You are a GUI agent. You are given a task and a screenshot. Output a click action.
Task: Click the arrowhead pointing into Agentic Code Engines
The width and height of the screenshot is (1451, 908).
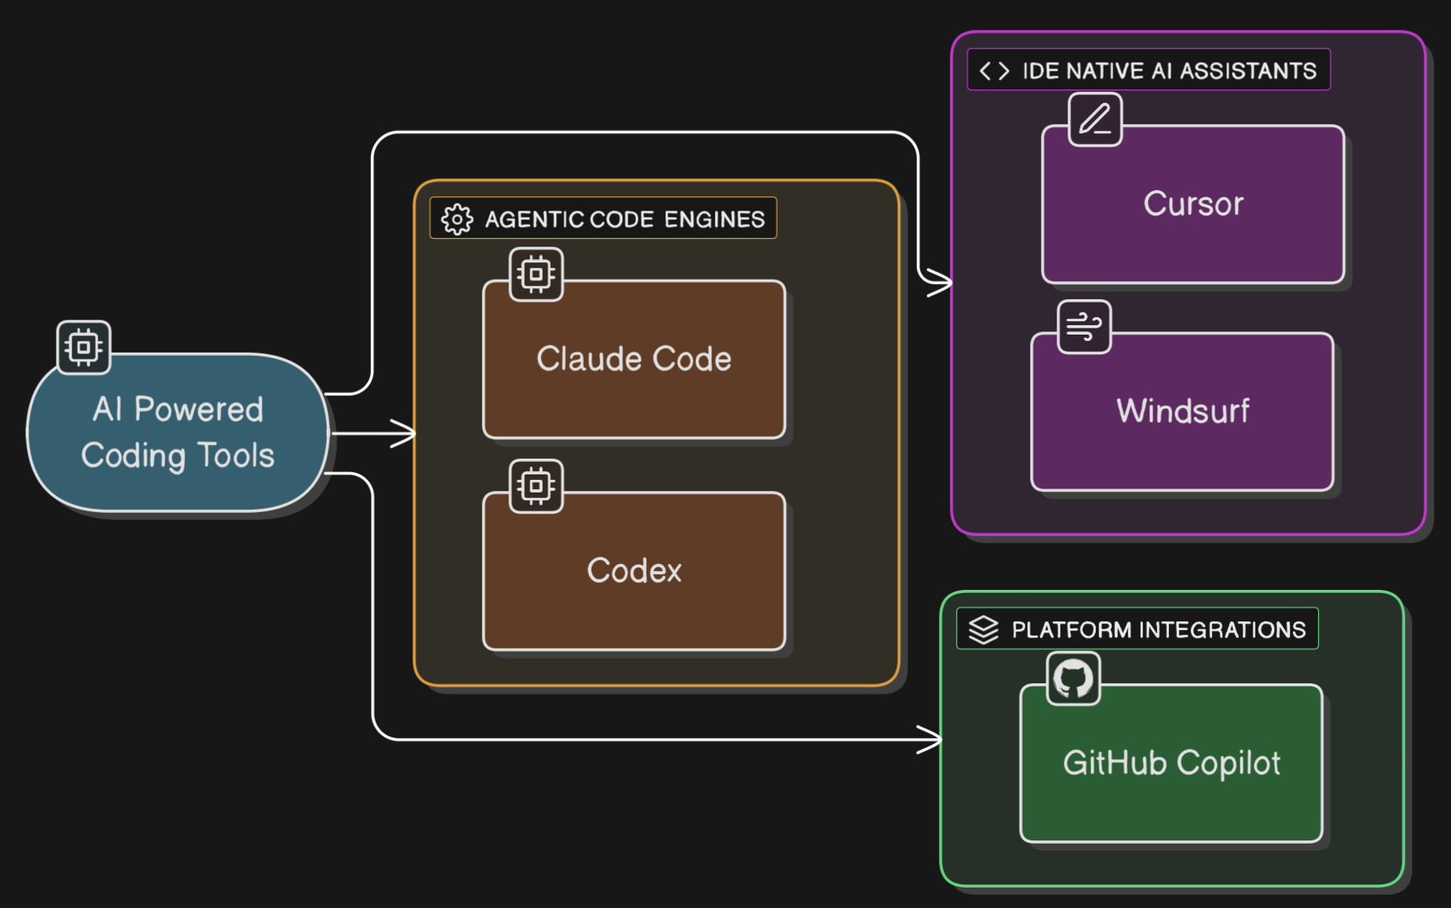coord(405,433)
